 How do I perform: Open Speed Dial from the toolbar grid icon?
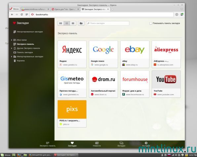click(27, 14)
